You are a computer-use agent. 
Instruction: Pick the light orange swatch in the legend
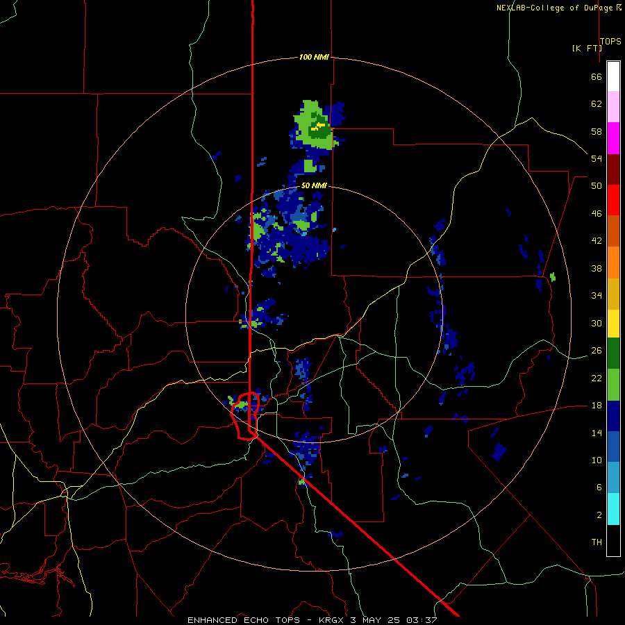pos(613,262)
